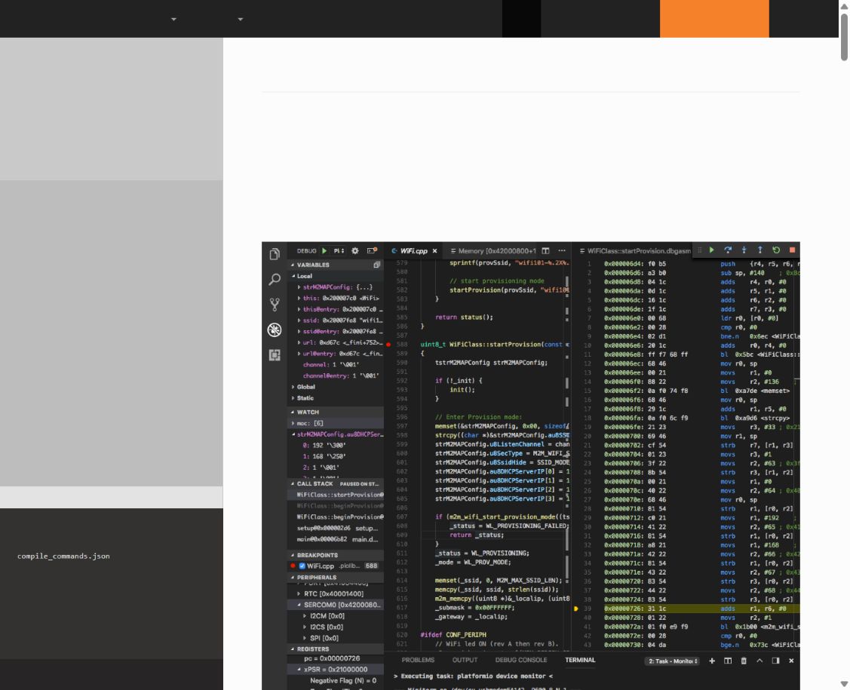Collapse the WATCH section

click(336, 412)
